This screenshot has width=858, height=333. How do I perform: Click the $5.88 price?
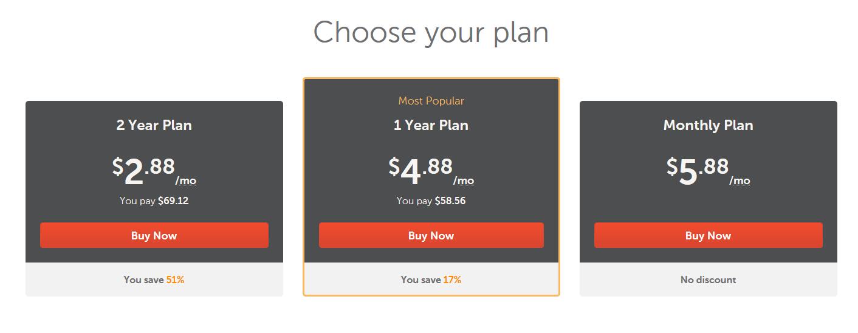coord(698,171)
